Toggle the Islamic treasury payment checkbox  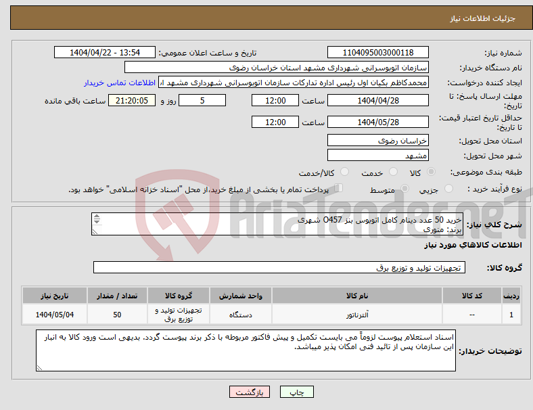[339, 188]
